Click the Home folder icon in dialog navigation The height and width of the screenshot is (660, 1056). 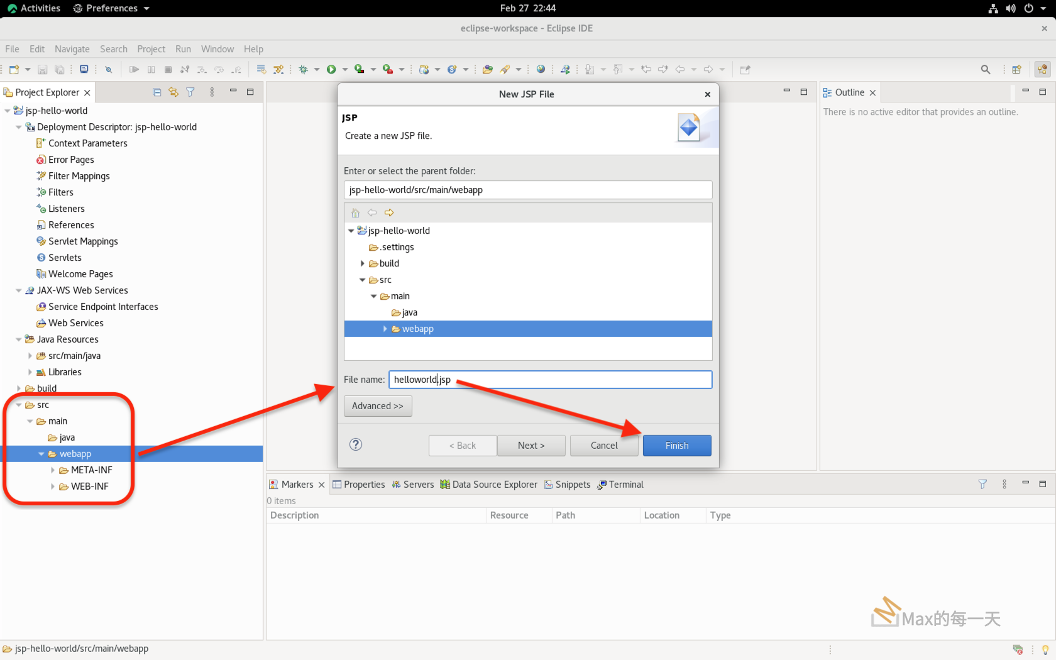(355, 212)
